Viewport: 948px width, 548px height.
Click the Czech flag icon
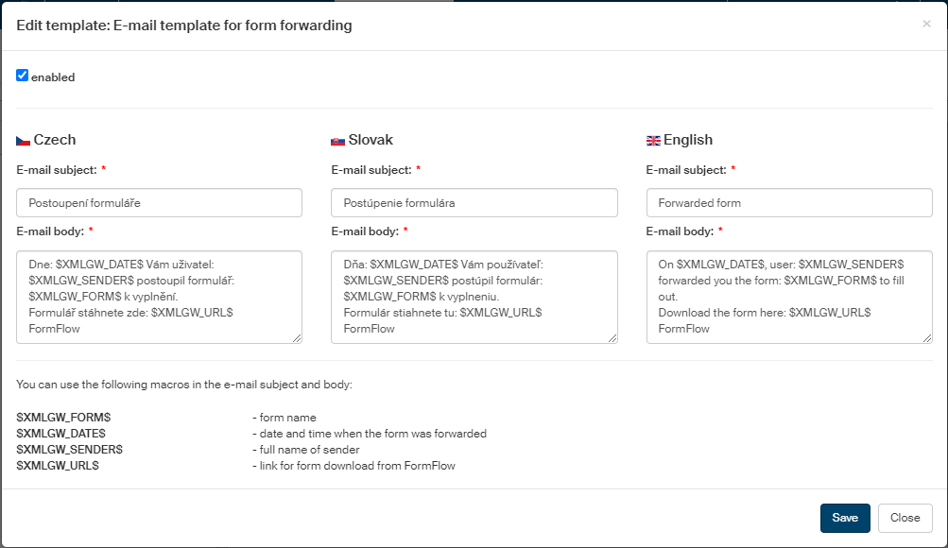point(24,141)
